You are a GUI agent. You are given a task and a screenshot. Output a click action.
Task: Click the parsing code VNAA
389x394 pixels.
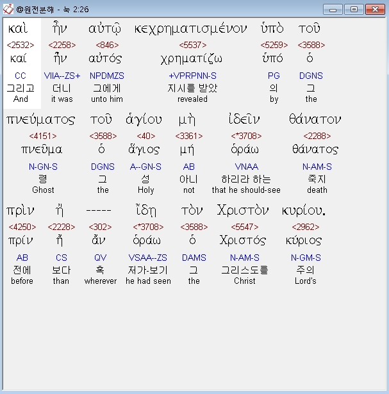click(x=246, y=167)
